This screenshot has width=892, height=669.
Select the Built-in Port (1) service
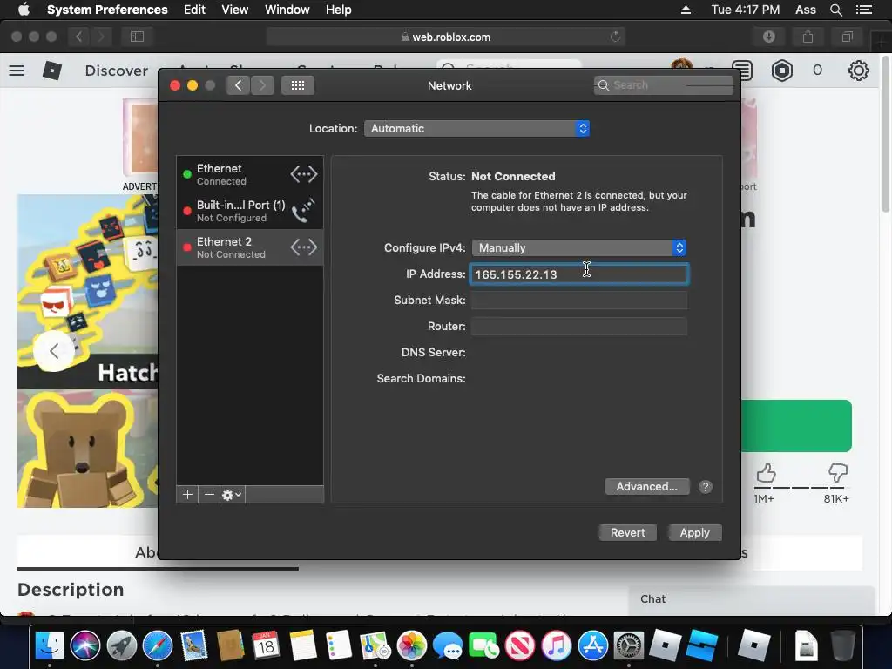pos(250,211)
